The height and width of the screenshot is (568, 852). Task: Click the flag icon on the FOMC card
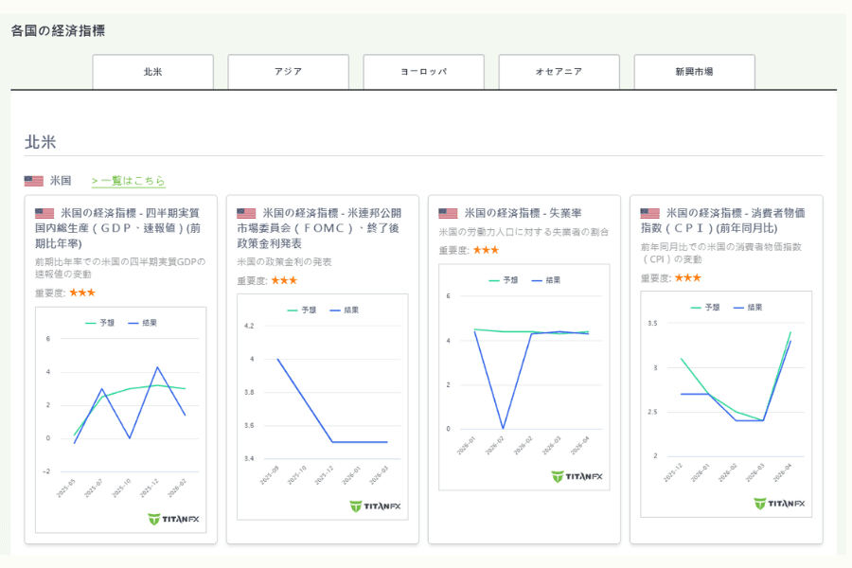tap(246, 213)
